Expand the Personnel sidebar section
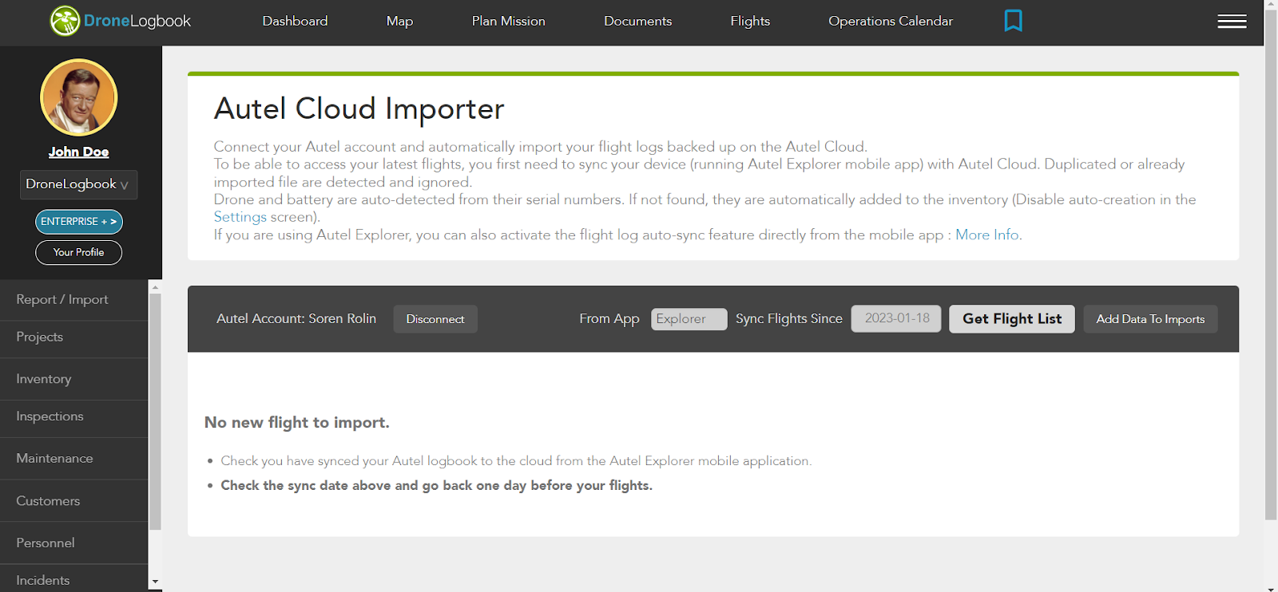The image size is (1278, 592). point(74,543)
